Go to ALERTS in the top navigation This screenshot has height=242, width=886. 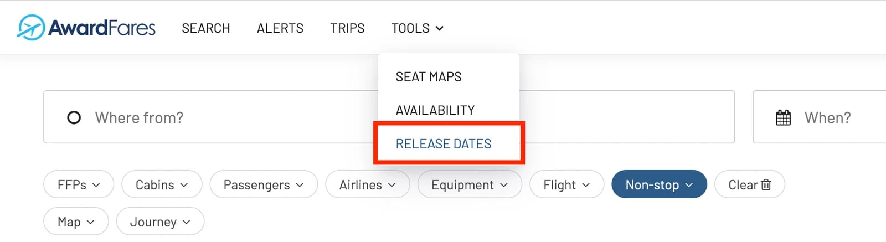coord(280,28)
